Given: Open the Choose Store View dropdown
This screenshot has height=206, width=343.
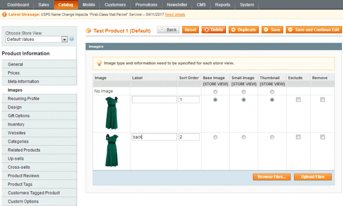Looking at the screenshot, I should click(x=36, y=39).
